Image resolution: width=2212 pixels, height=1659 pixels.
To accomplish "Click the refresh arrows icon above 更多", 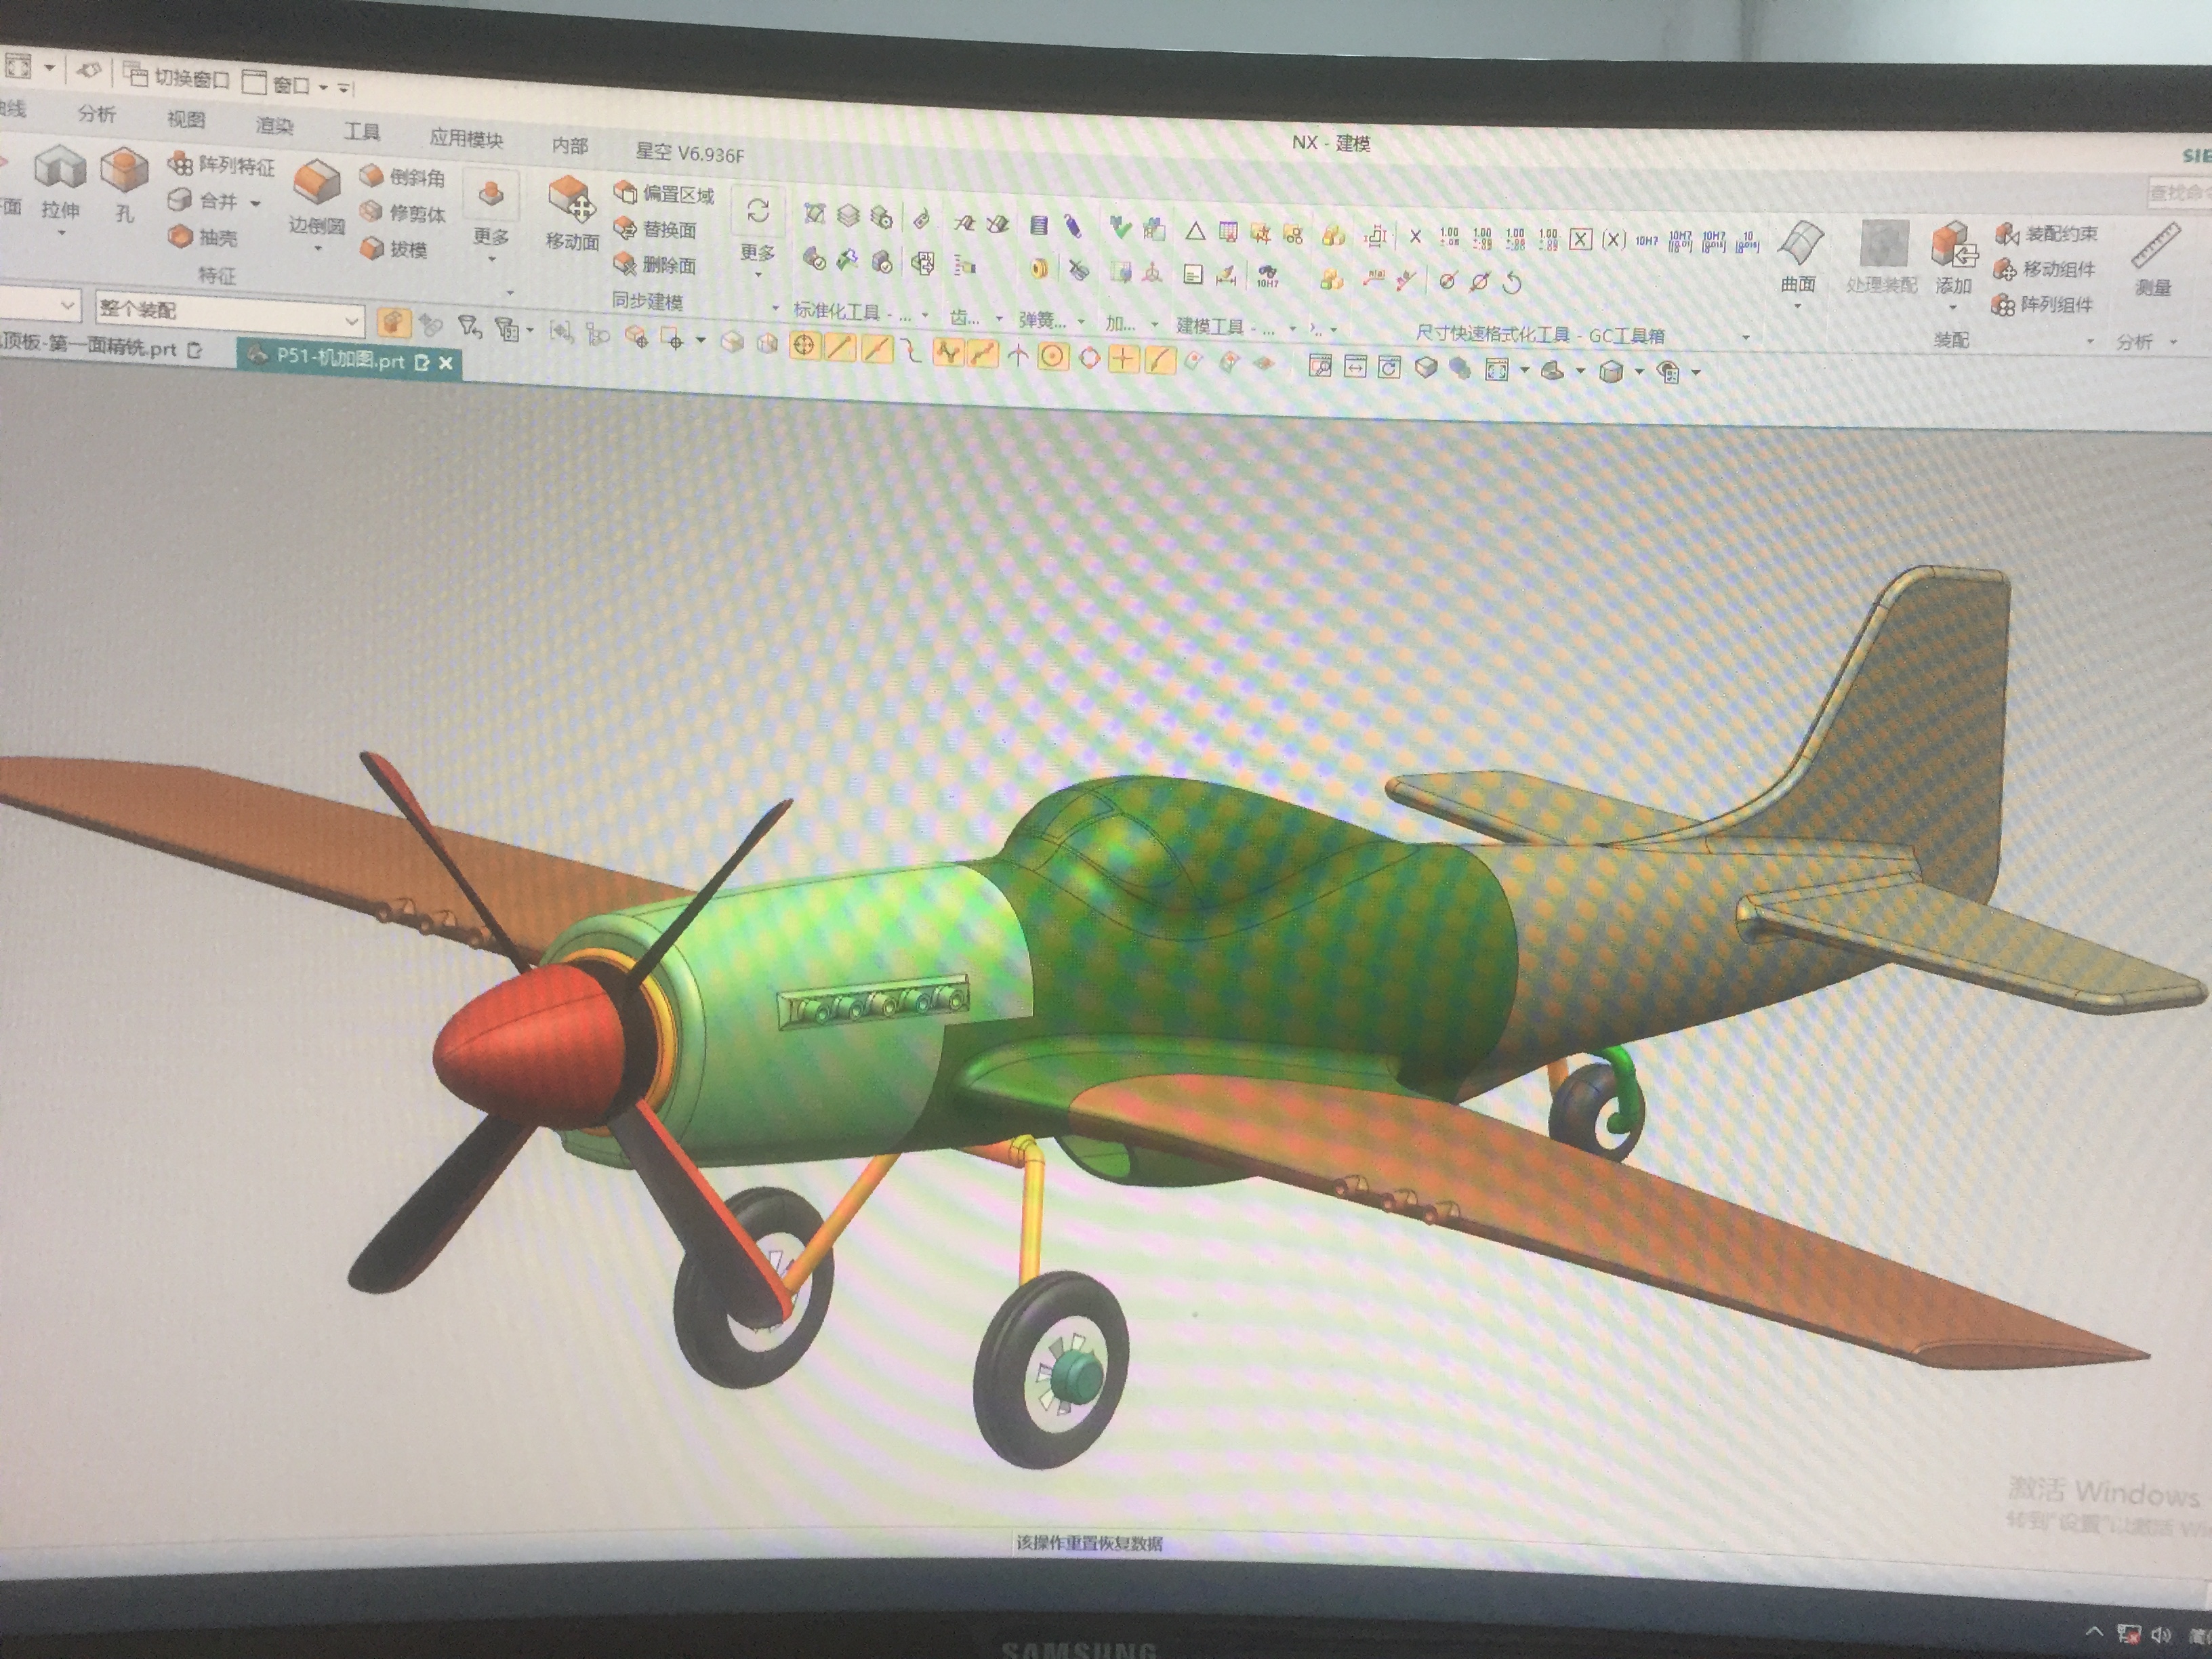I will point(758,211).
